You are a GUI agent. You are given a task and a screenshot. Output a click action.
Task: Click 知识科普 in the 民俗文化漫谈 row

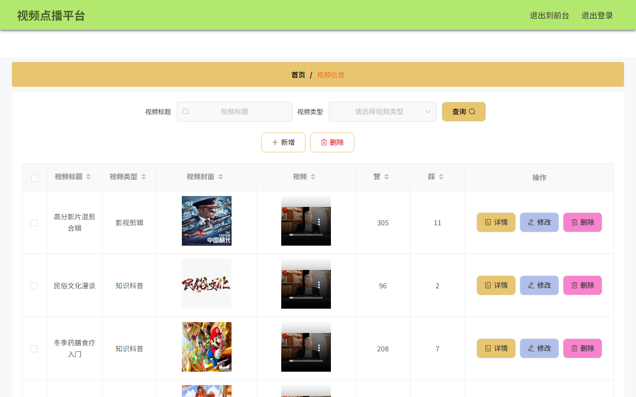(129, 286)
